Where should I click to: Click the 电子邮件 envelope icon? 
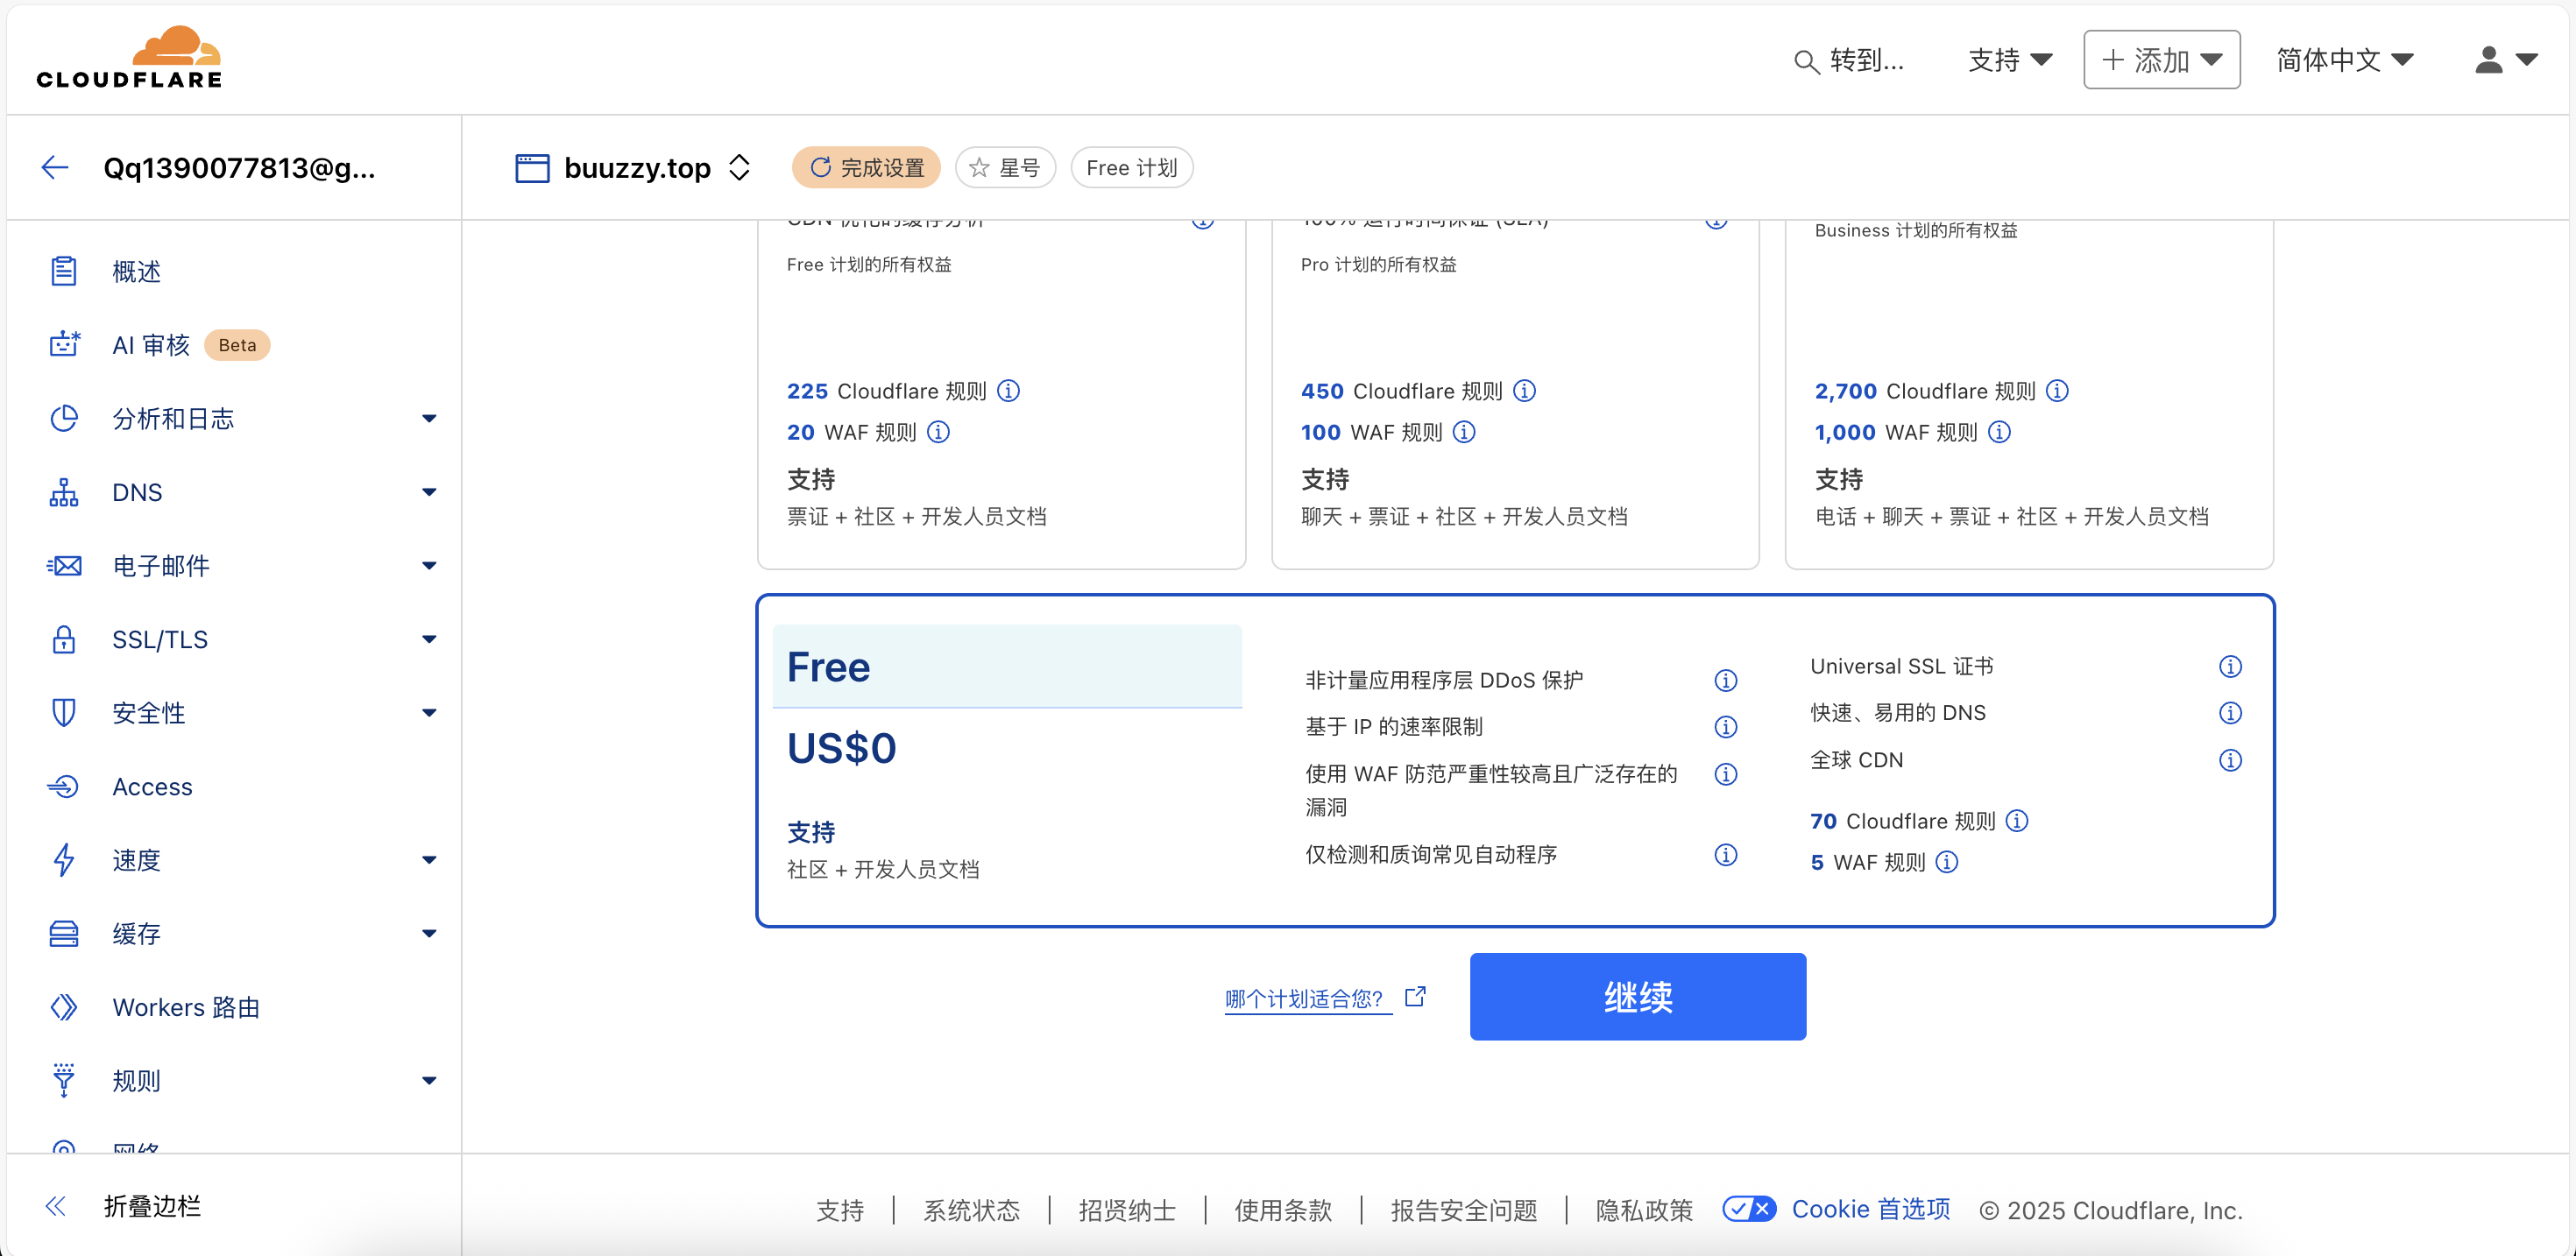pyautogui.click(x=64, y=565)
